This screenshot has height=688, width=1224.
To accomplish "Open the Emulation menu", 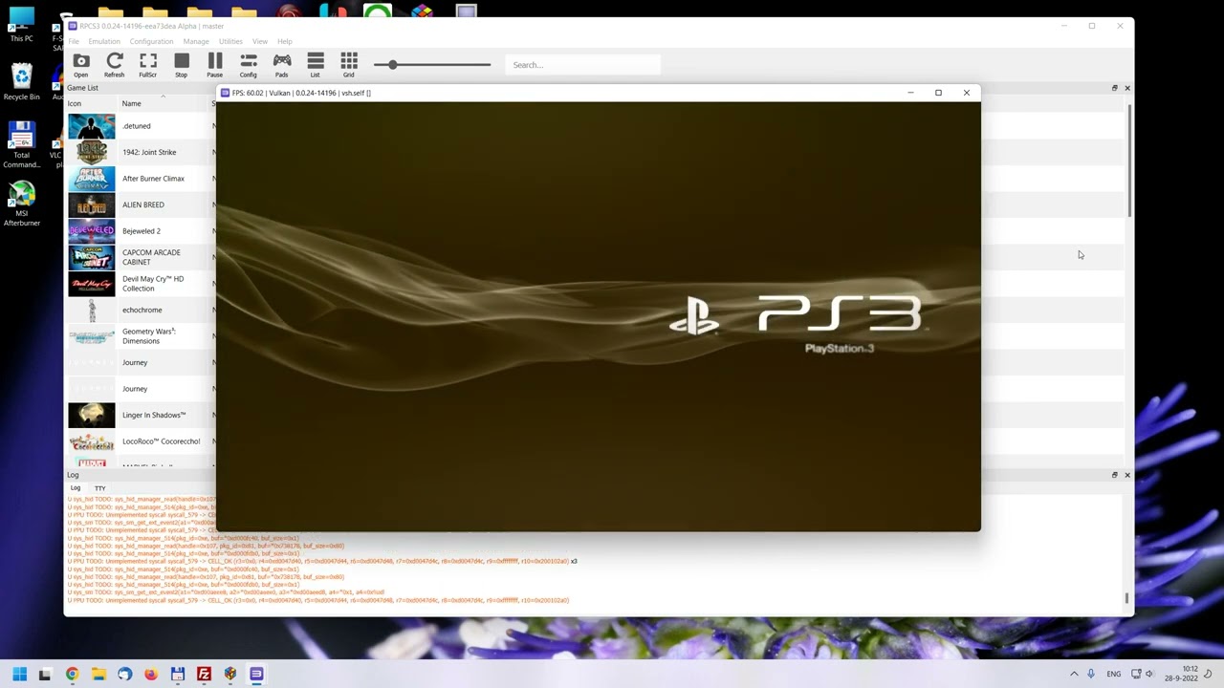I will [x=103, y=41].
